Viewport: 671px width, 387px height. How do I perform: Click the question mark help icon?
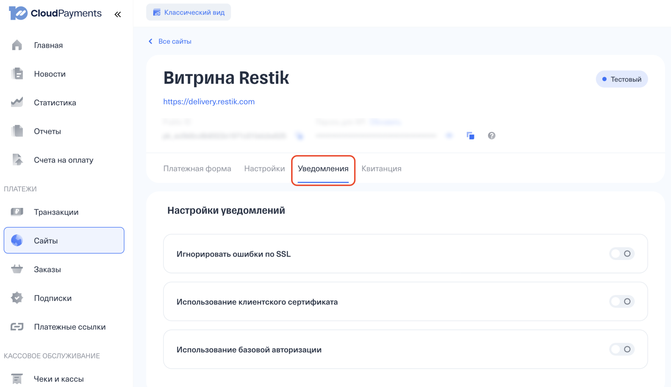[x=491, y=135]
